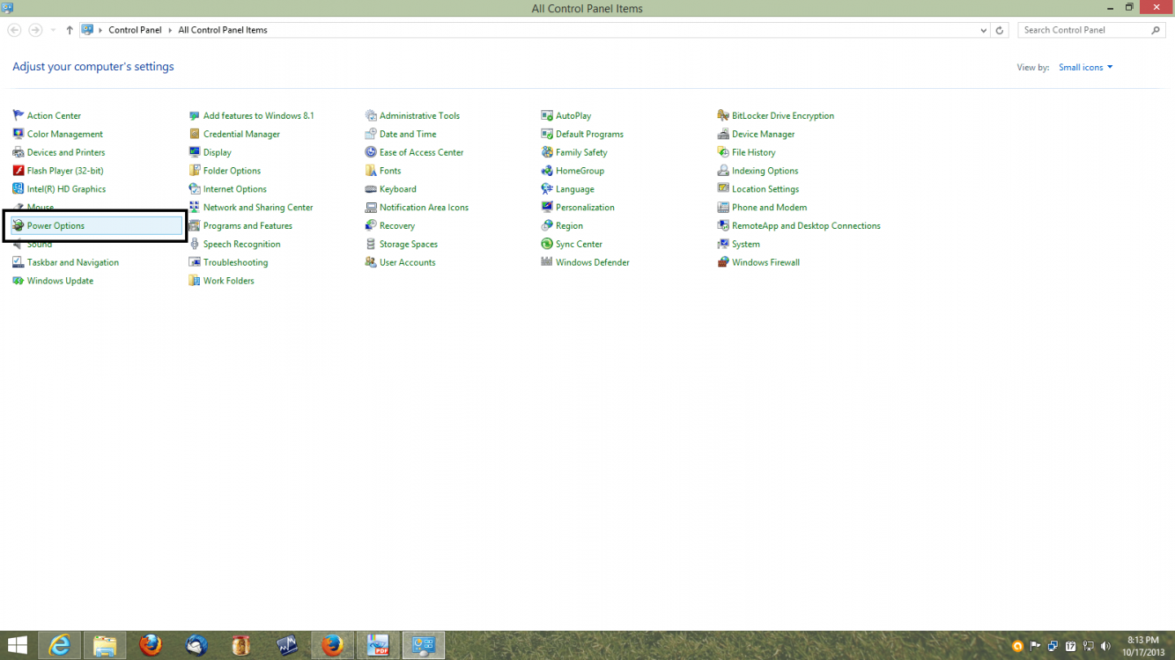Click the Keyboard icon
Image resolution: width=1175 pixels, height=660 pixels.
tap(371, 189)
